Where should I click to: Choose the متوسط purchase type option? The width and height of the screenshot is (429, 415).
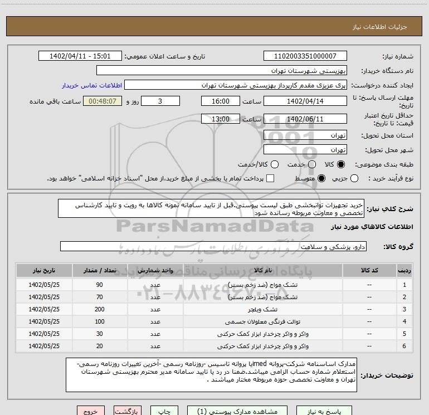(321, 178)
